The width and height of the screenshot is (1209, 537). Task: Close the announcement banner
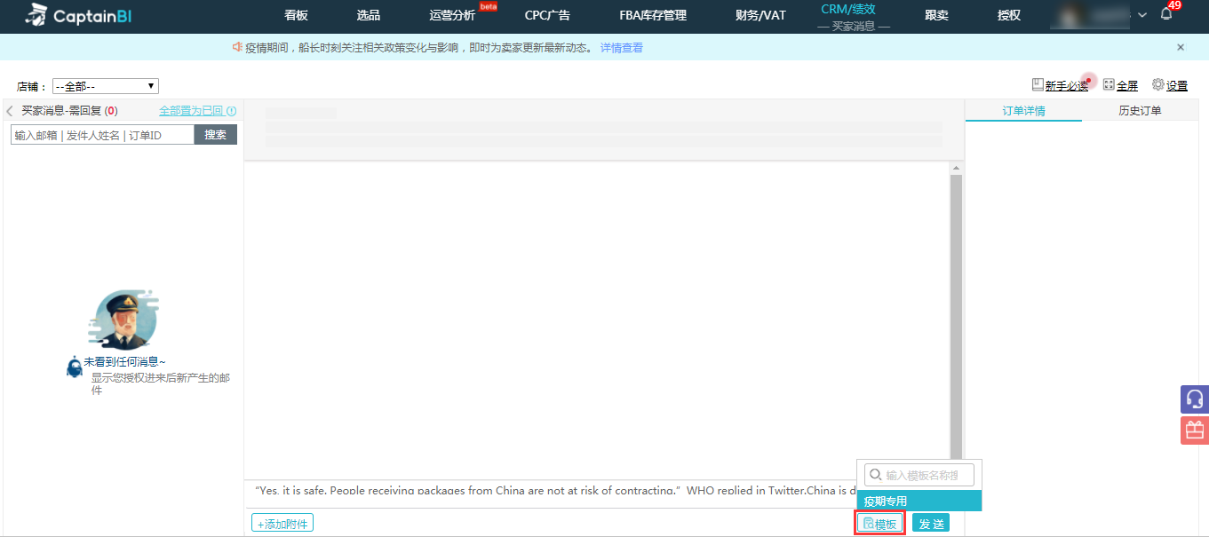[x=1181, y=47]
